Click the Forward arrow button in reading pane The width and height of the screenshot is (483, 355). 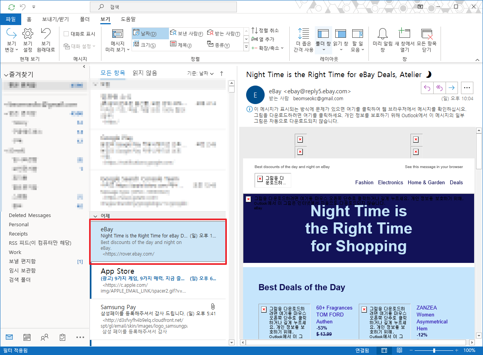451,87
